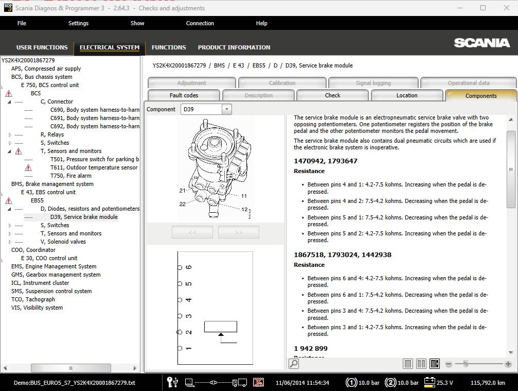Viewport: 518px width, 391px height.
Task: Click the zoom in plus icon
Action: (508, 364)
